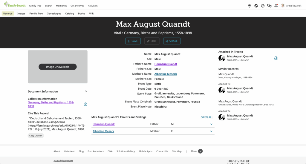
Task: Switch to the Wiki tab
Action: click(91, 13)
